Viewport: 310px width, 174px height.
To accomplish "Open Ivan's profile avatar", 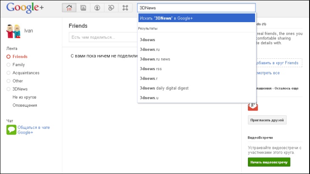I will click(x=14, y=31).
